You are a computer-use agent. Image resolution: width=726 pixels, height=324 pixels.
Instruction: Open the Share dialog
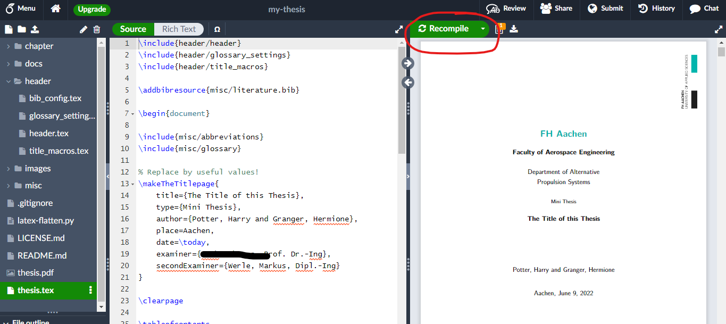(556, 9)
